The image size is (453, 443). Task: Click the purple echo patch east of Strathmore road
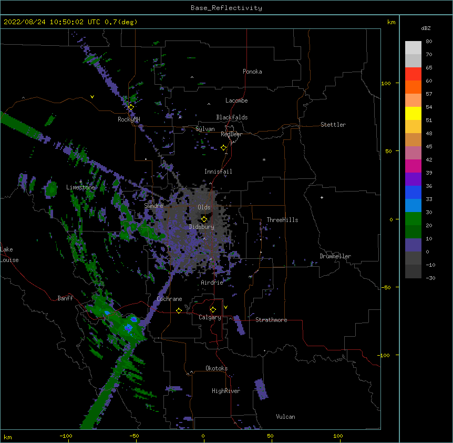[x=239, y=325]
